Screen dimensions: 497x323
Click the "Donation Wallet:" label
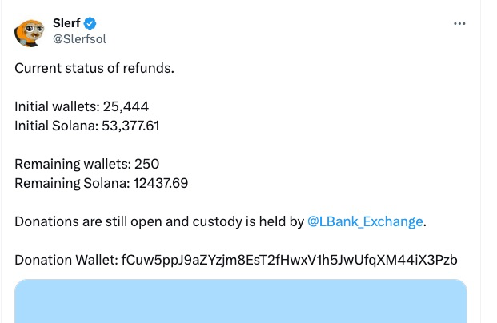coord(66,260)
